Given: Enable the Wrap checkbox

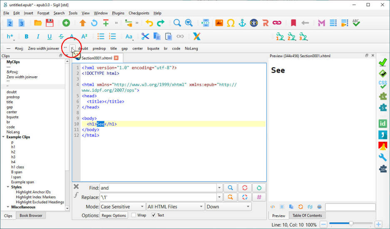Looking at the screenshot, I should click(134, 215).
